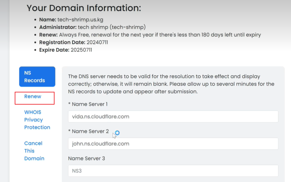
Task: Click the Name Server 1 field label
Action: 90,104
